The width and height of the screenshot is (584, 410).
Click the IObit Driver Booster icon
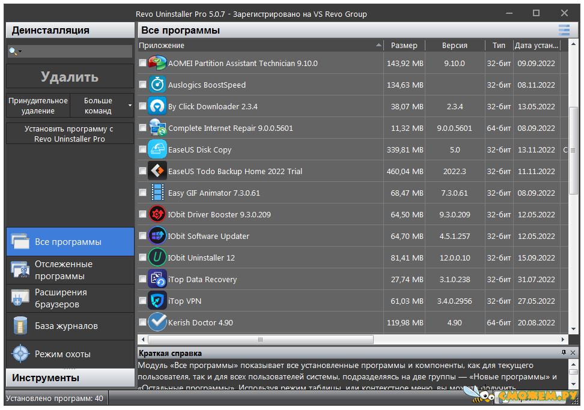(157, 214)
